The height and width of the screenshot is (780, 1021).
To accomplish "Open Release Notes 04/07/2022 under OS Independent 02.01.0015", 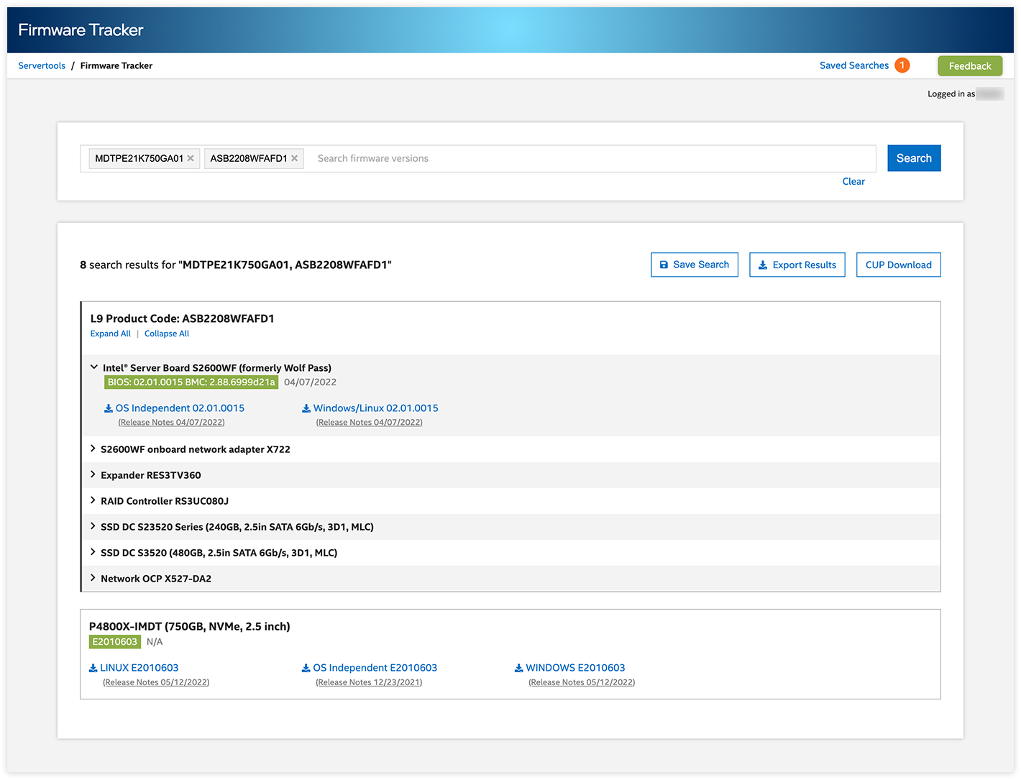I will coord(171,422).
